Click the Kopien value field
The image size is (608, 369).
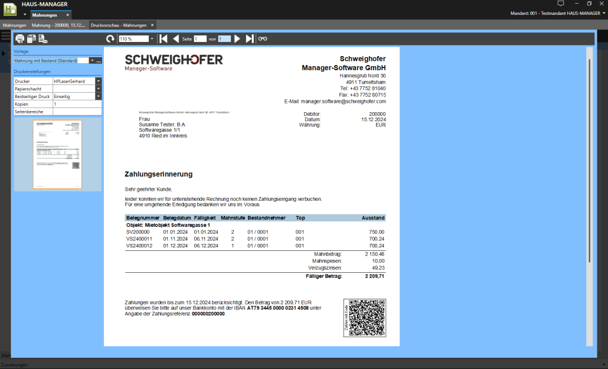point(77,104)
